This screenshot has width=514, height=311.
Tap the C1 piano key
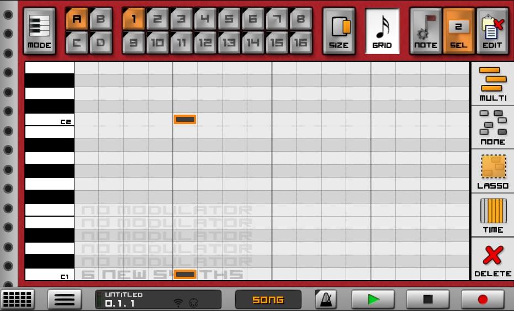(50, 275)
